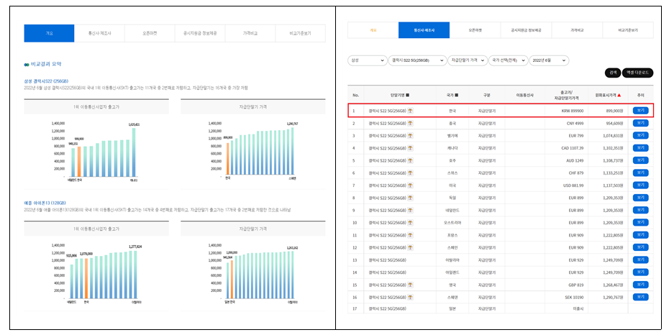This screenshot has height=335, width=669.
Task: Expand the 자급단말기 가격 type dropdown
Action: [467, 60]
